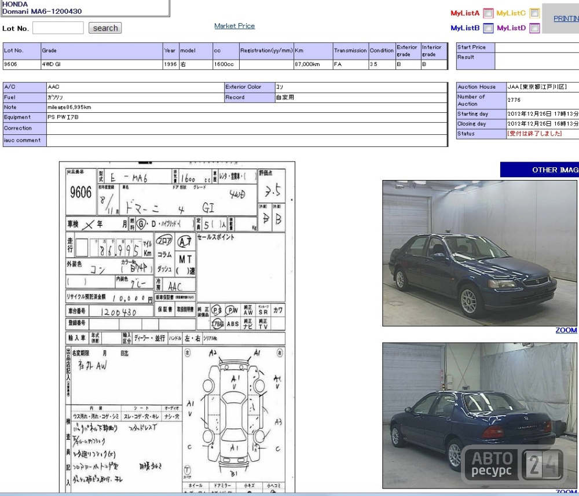
Task: Select the grade cell 4WD GI
Action: click(101, 65)
